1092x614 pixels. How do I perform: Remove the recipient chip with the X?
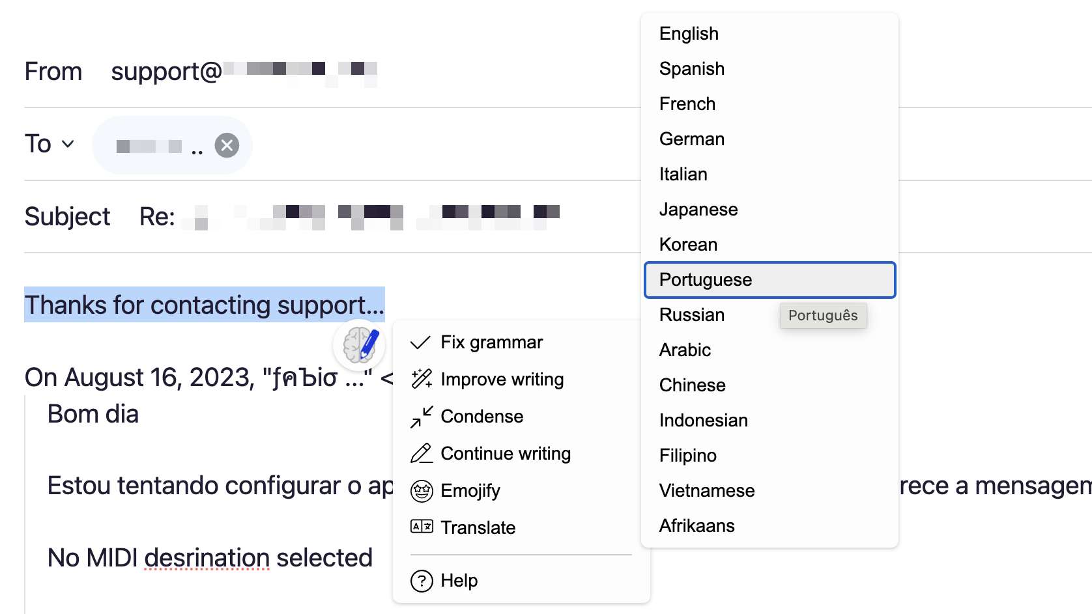coord(226,145)
